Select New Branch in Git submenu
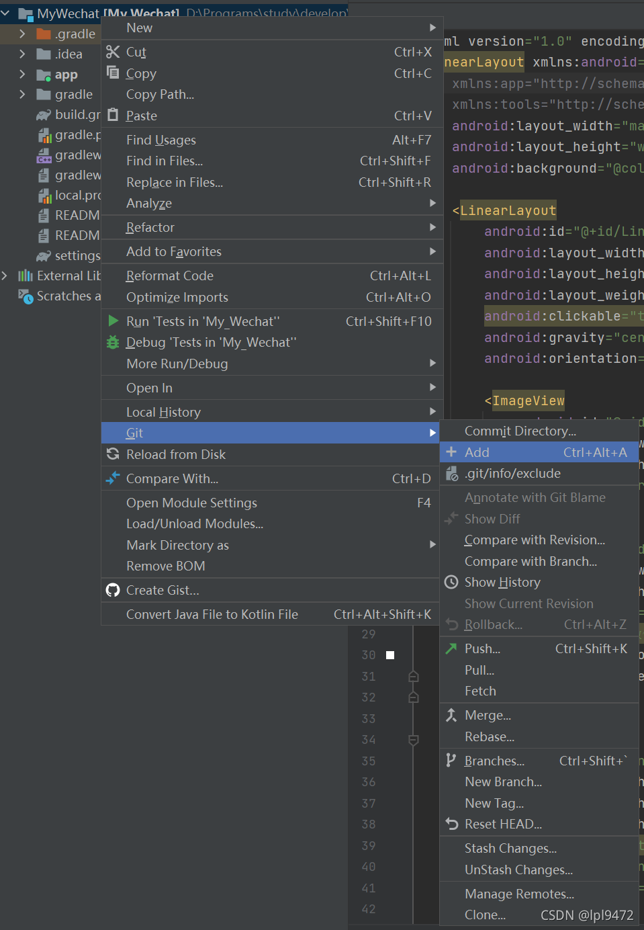The image size is (644, 930). [539, 781]
